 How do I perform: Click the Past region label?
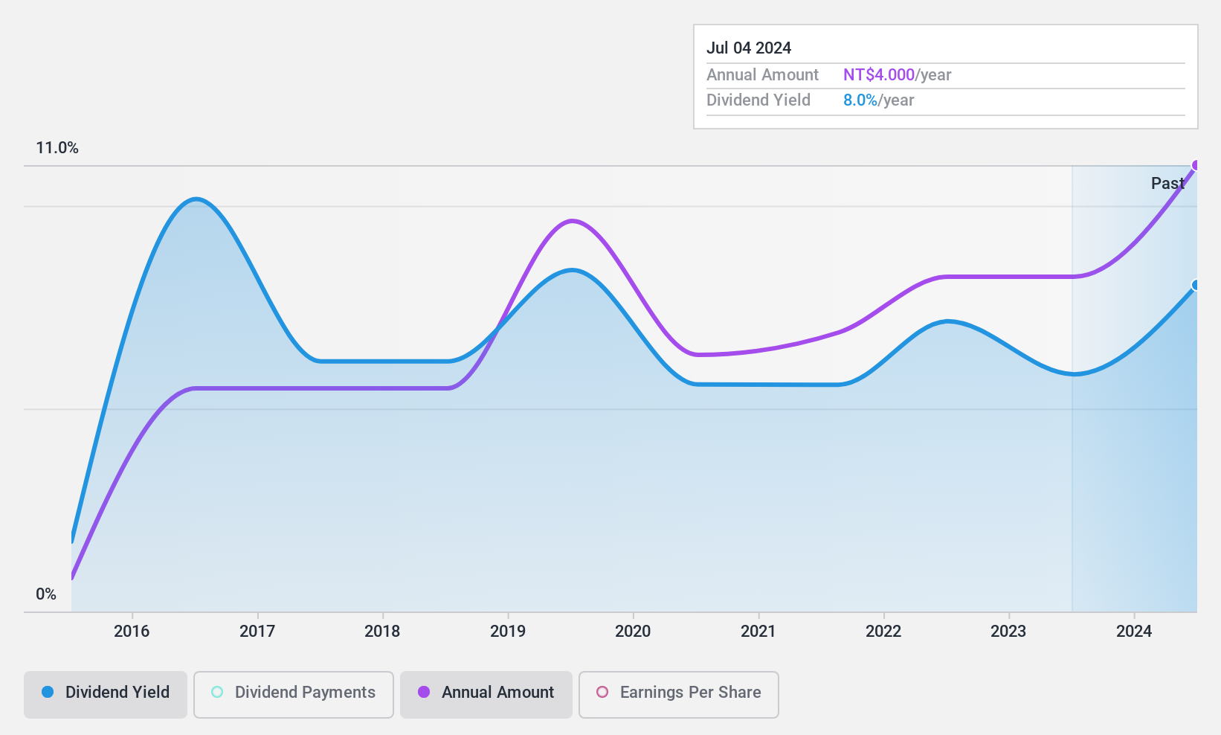coord(1167,183)
